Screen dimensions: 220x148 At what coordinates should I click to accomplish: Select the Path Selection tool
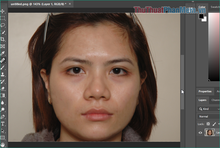(2, 131)
